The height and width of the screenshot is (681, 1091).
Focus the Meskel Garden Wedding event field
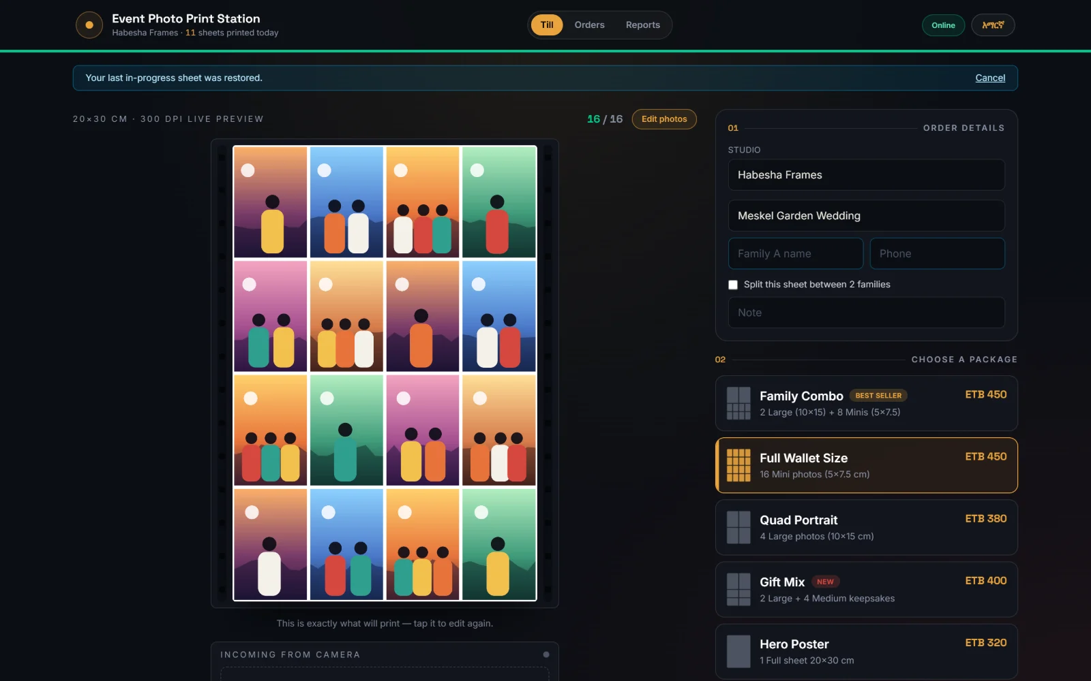(x=866, y=216)
